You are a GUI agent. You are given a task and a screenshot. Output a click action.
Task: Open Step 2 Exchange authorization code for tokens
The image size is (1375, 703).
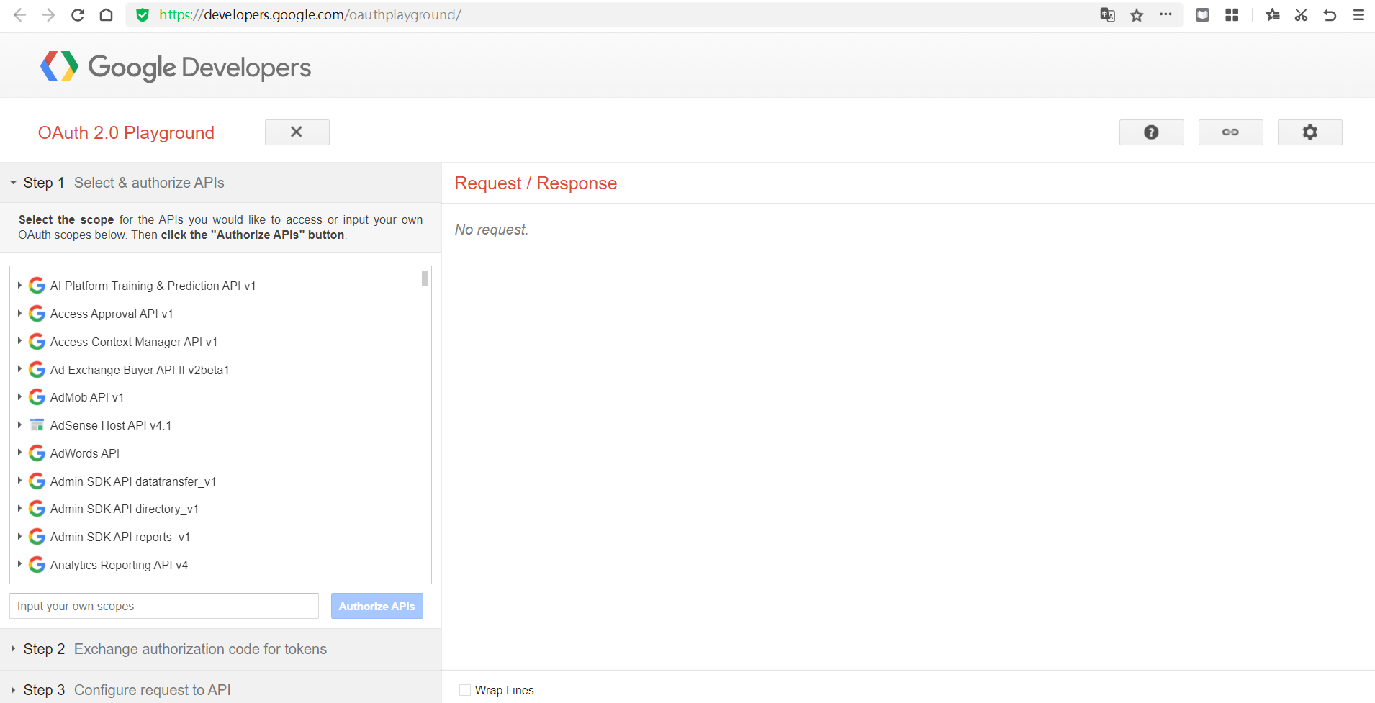coord(220,649)
